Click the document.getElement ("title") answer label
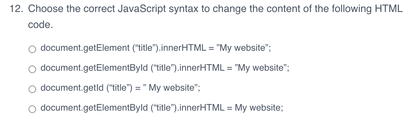The image size is (418, 122). 156,48
